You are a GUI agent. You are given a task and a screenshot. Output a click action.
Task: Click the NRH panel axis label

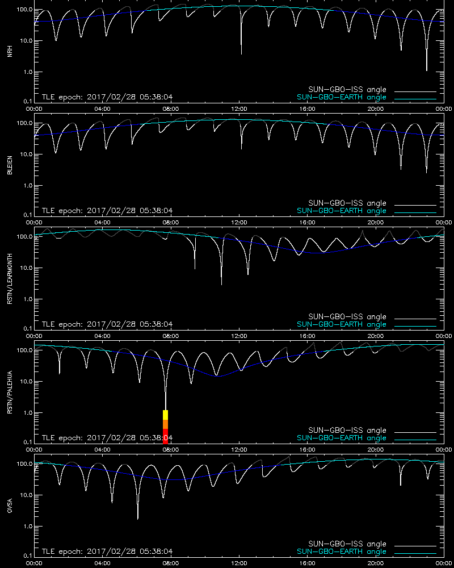(10, 51)
